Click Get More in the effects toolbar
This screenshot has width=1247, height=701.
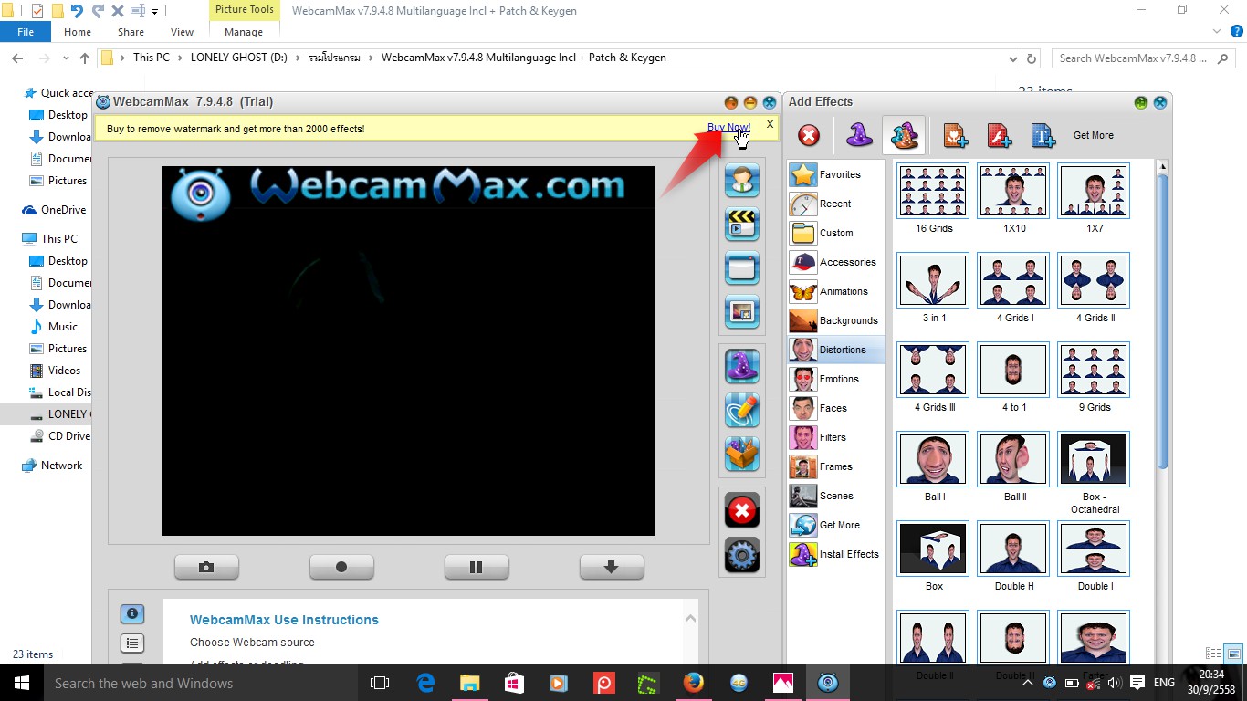click(x=1093, y=135)
